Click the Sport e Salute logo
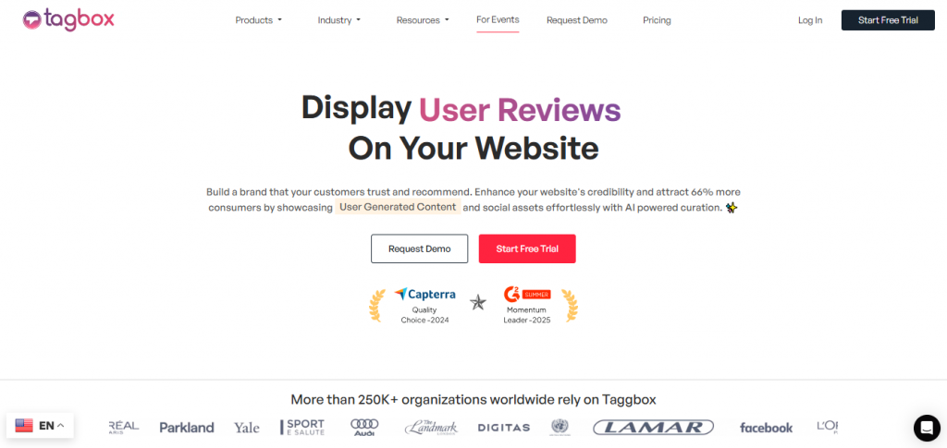947x448 pixels. [x=302, y=427]
